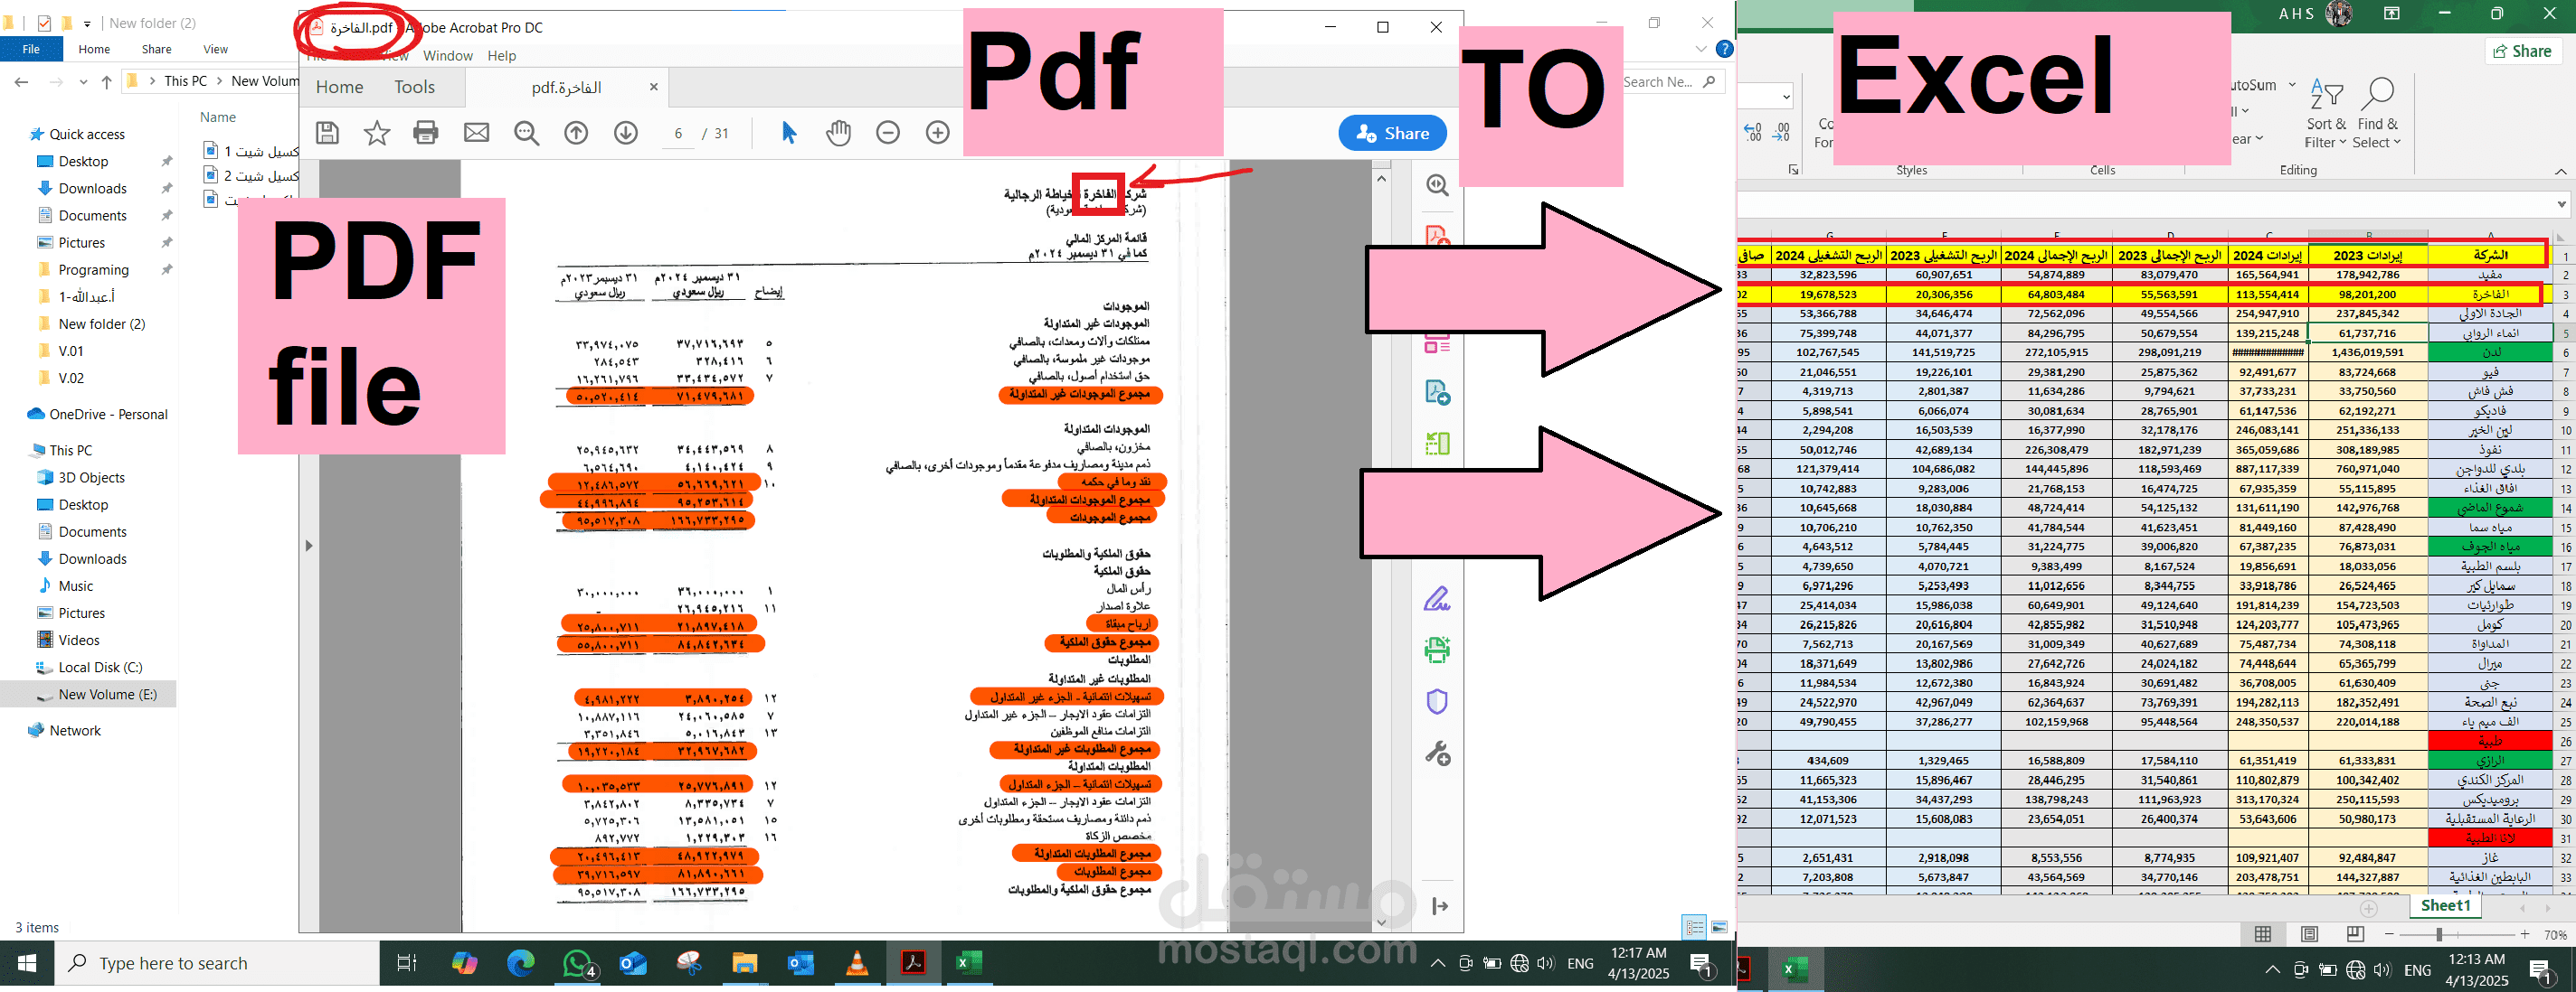The image size is (2576, 992).
Task: Open the Acrobat Home tab
Action: click(x=340, y=87)
